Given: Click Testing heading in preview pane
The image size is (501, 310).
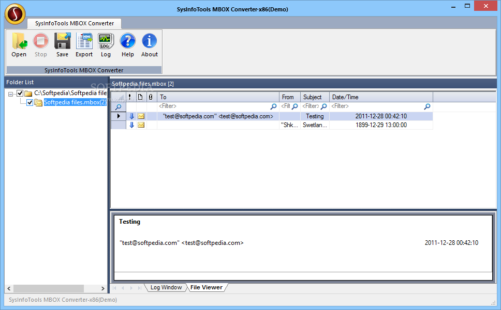Looking at the screenshot, I should click(129, 222).
